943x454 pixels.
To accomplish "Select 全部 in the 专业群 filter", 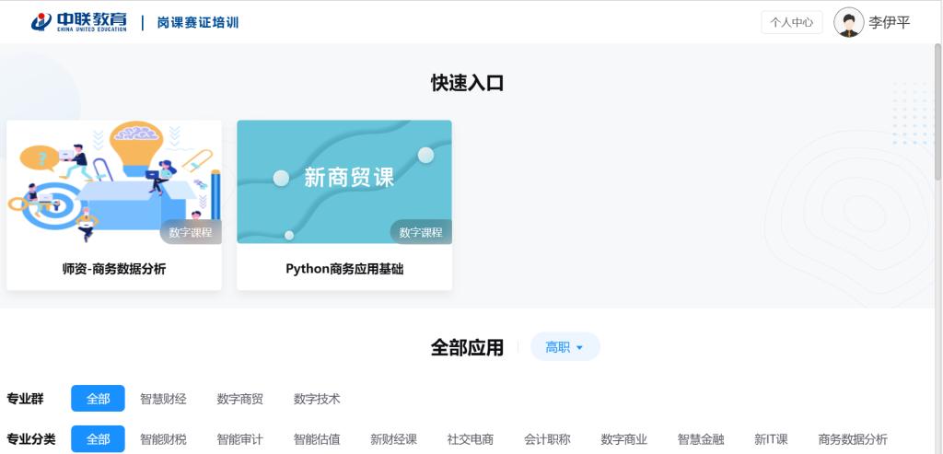I will coord(98,399).
